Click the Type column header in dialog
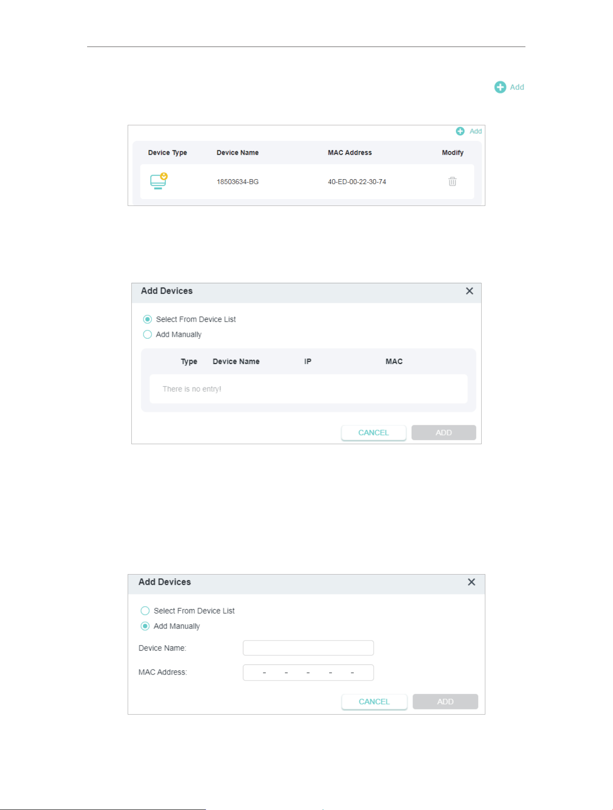 coord(189,362)
